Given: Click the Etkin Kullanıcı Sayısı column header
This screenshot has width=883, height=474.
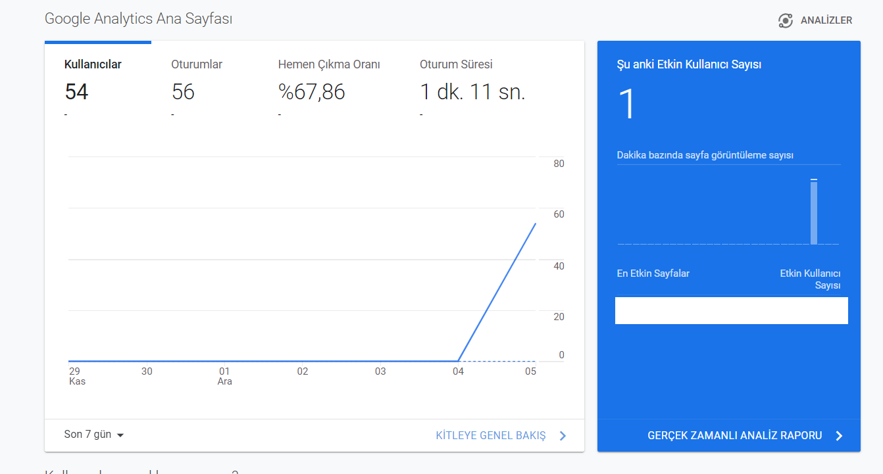Looking at the screenshot, I should click(x=810, y=279).
